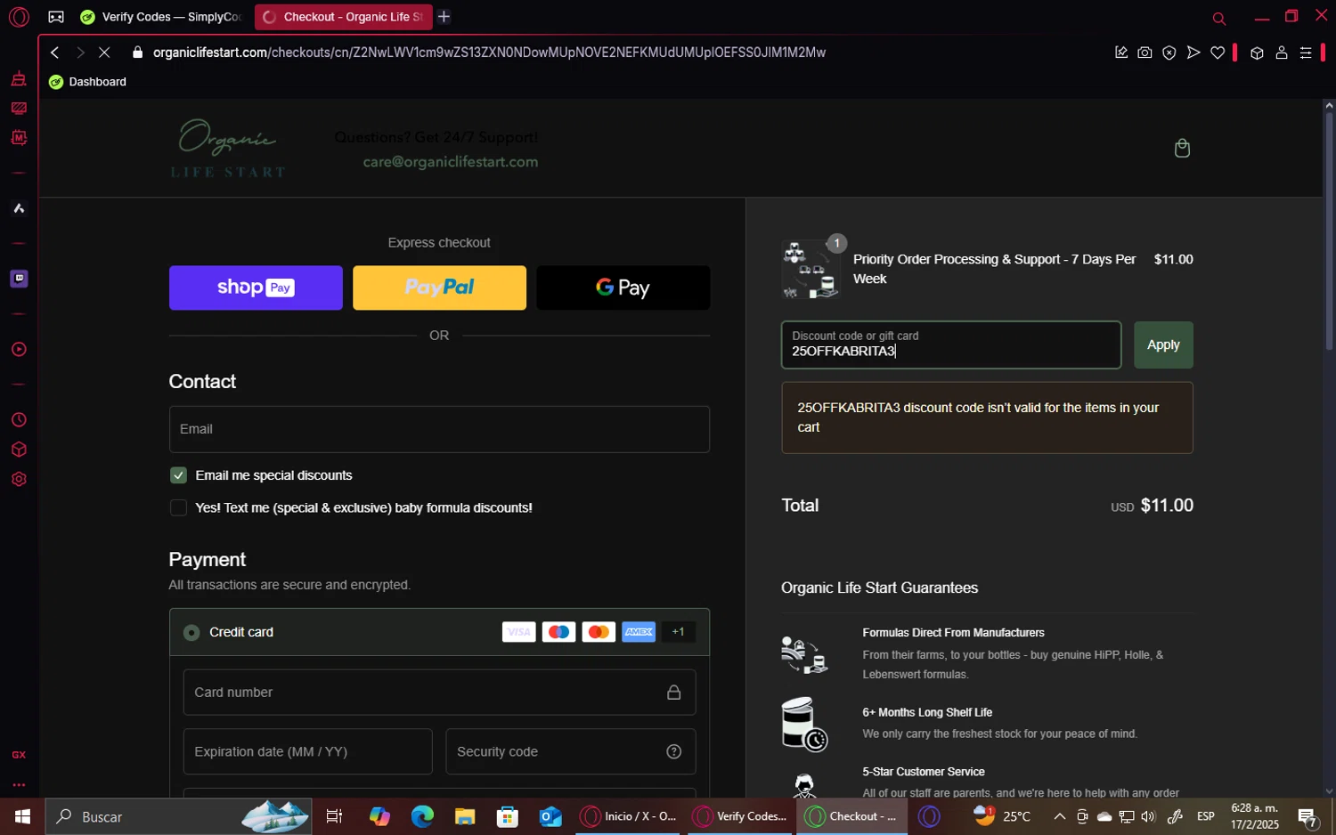Click the address bar URL

coord(489,53)
